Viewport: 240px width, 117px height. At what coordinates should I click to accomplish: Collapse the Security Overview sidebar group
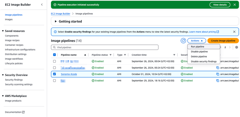pos(3,75)
